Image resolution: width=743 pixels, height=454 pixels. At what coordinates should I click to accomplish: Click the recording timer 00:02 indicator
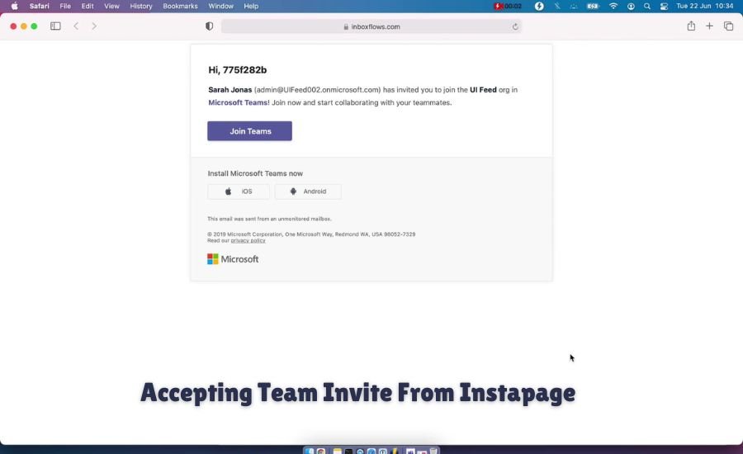coord(508,6)
